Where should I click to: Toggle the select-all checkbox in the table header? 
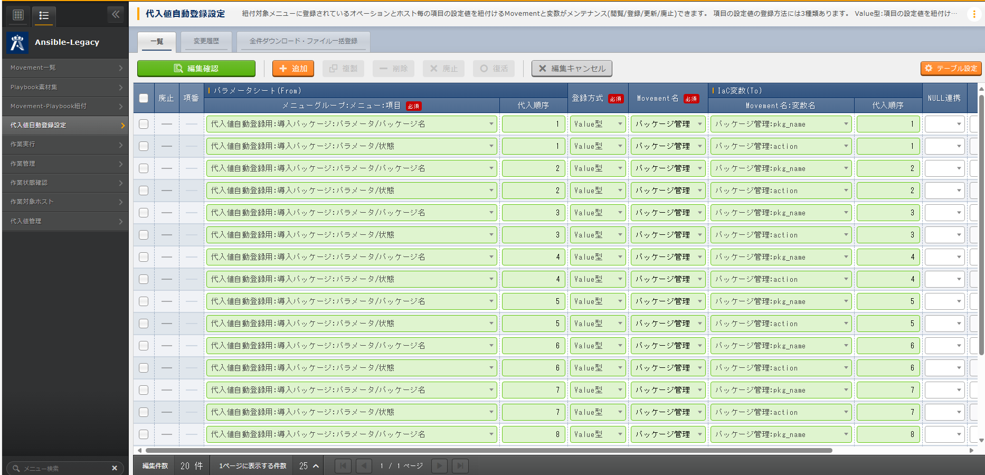(143, 99)
